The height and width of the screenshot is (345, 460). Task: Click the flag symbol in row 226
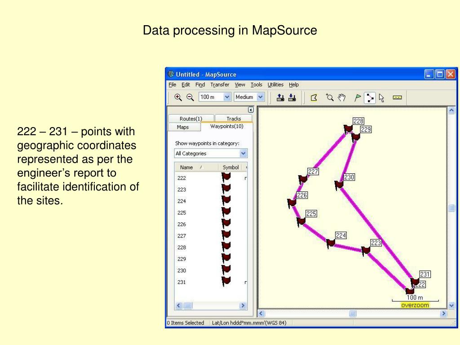click(226, 224)
